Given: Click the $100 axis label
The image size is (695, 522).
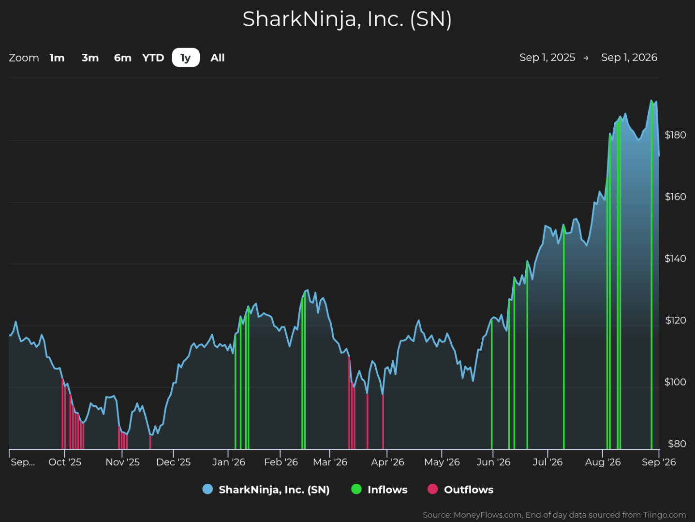Looking at the screenshot, I should [675, 382].
